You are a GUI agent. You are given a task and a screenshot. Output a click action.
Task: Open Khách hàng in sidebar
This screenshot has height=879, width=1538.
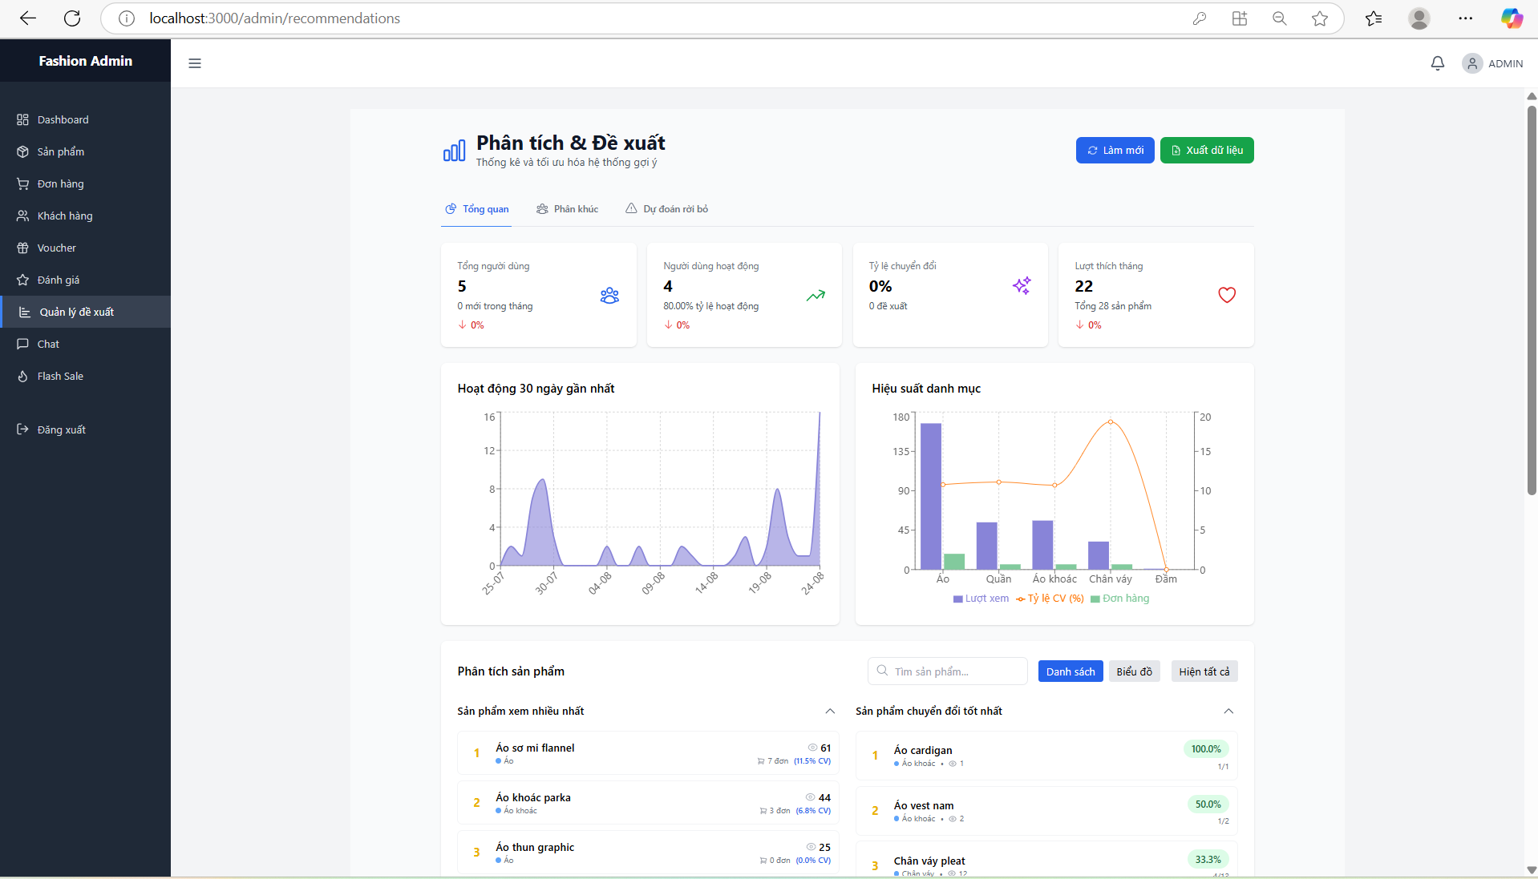pos(85,216)
